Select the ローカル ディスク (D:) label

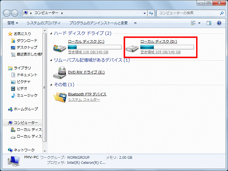click(159, 41)
